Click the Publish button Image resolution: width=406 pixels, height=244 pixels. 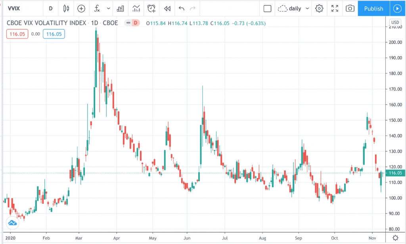pos(373,8)
